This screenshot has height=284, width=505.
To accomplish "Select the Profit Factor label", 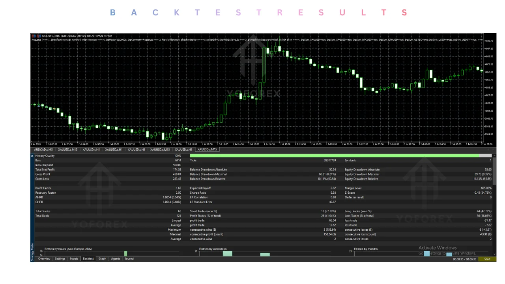I will [44, 188].
